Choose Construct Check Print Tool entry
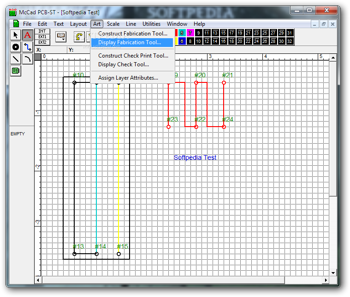The width and height of the screenshot is (350, 297). tap(133, 56)
